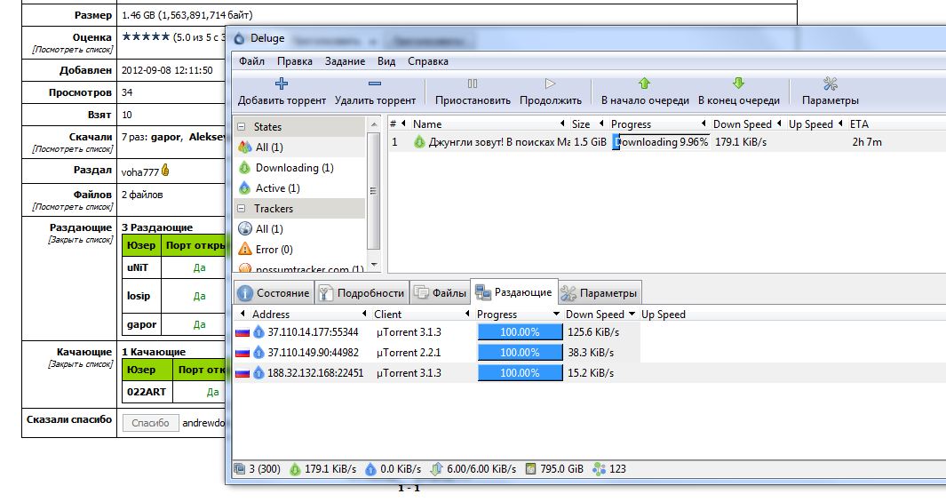Click scroll-up arrow in the filter sidebar

[x=373, y=124]
